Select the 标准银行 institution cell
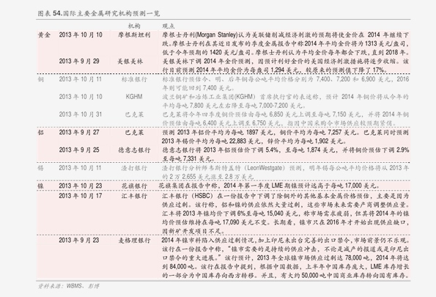The image size is (436, 297). pyautogui.click(x=134, y=79)
